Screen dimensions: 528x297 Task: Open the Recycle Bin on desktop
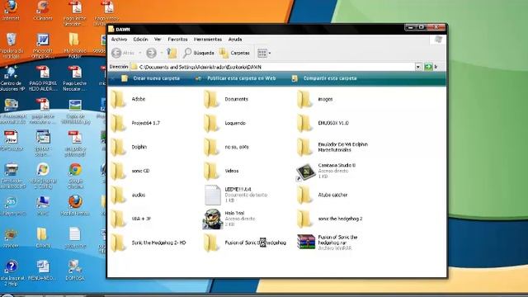click(11, 45)
